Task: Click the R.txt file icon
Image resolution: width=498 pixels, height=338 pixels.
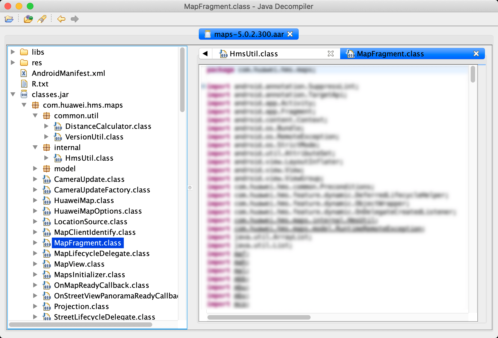Action: tap(24, 84)
